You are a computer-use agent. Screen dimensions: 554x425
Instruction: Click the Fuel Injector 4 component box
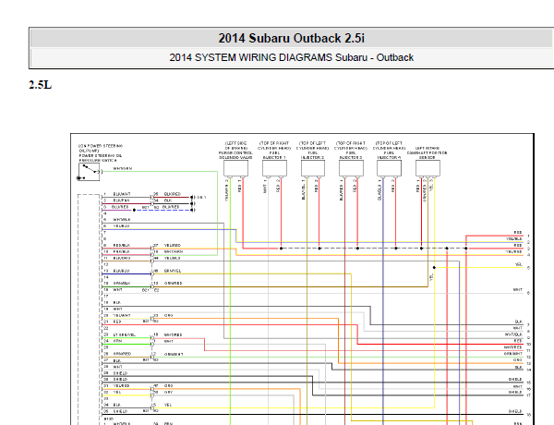pyautogui.click(x=389, y=168)
